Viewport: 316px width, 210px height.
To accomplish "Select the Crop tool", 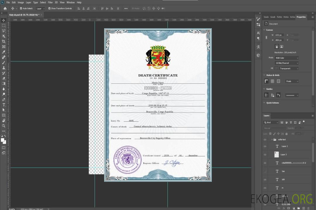I will pyautogui.click(x=4, y=41).
